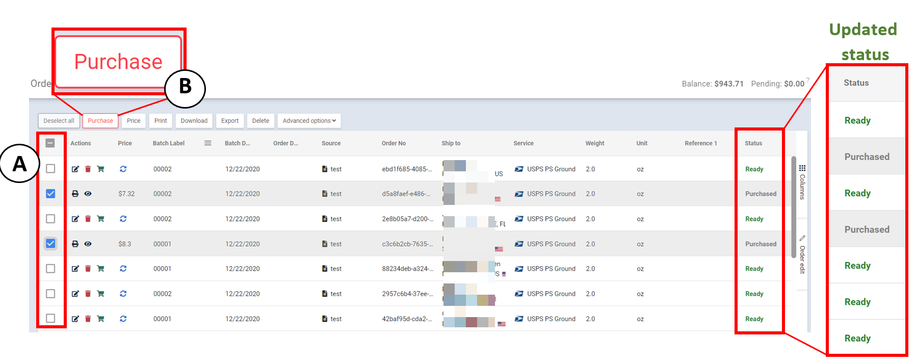Check the box for order 2e8b05a7-d200
The height and width of the screenshot is (364, 916).
[x=50, y=219]
